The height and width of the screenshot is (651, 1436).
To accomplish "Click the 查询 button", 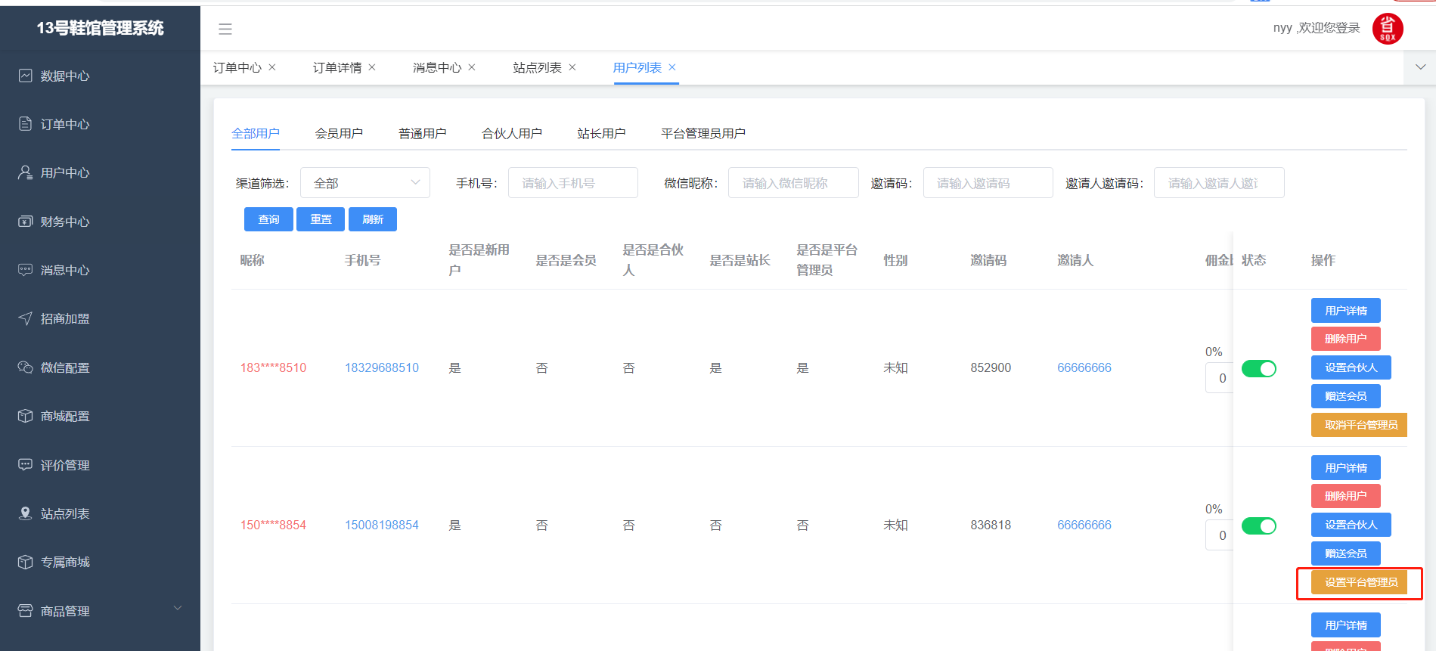I will coord(268,219).
